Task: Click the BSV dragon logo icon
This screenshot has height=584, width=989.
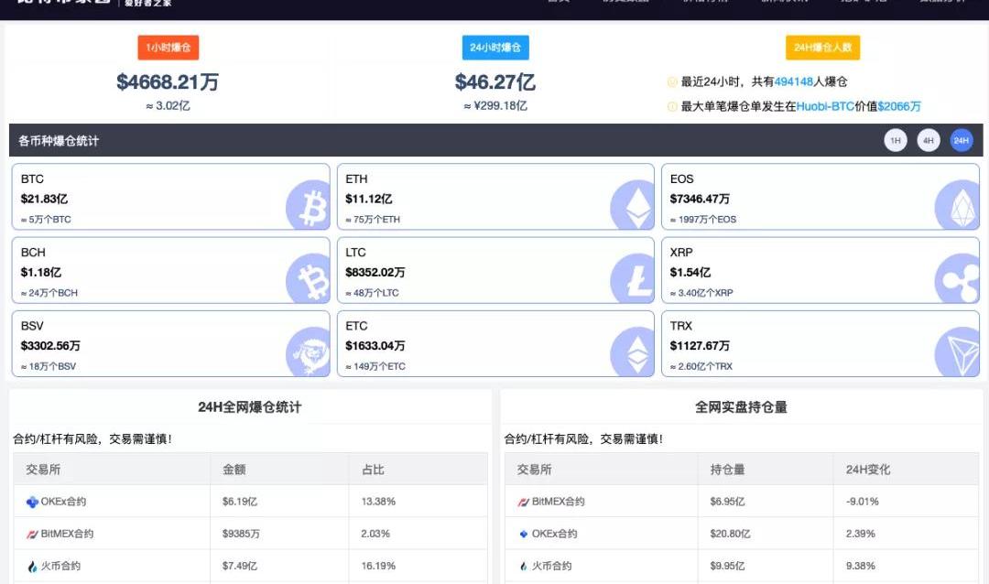Action: pyautogui.click(x=309, y=352)
